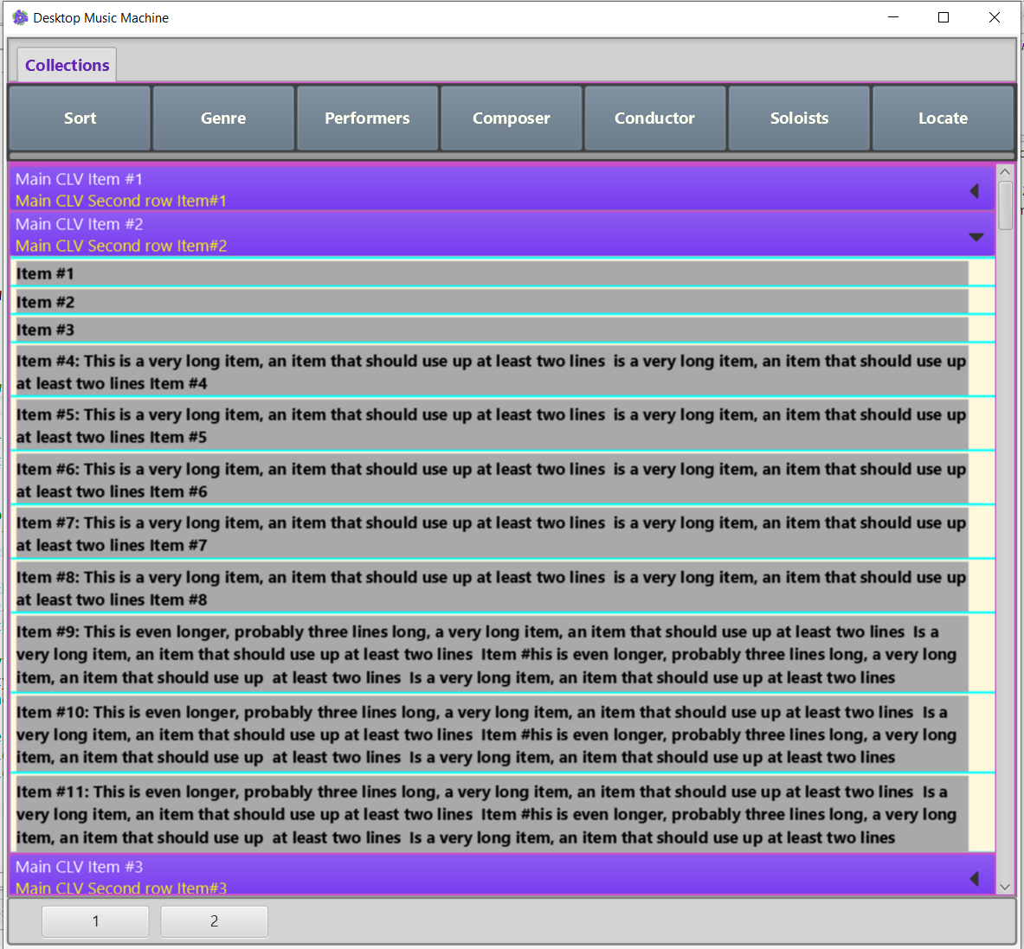The height and width of the screenshot is (949, 1024).
Task: Click the Desktop Music Machine app icon
Action: point(20,17)
